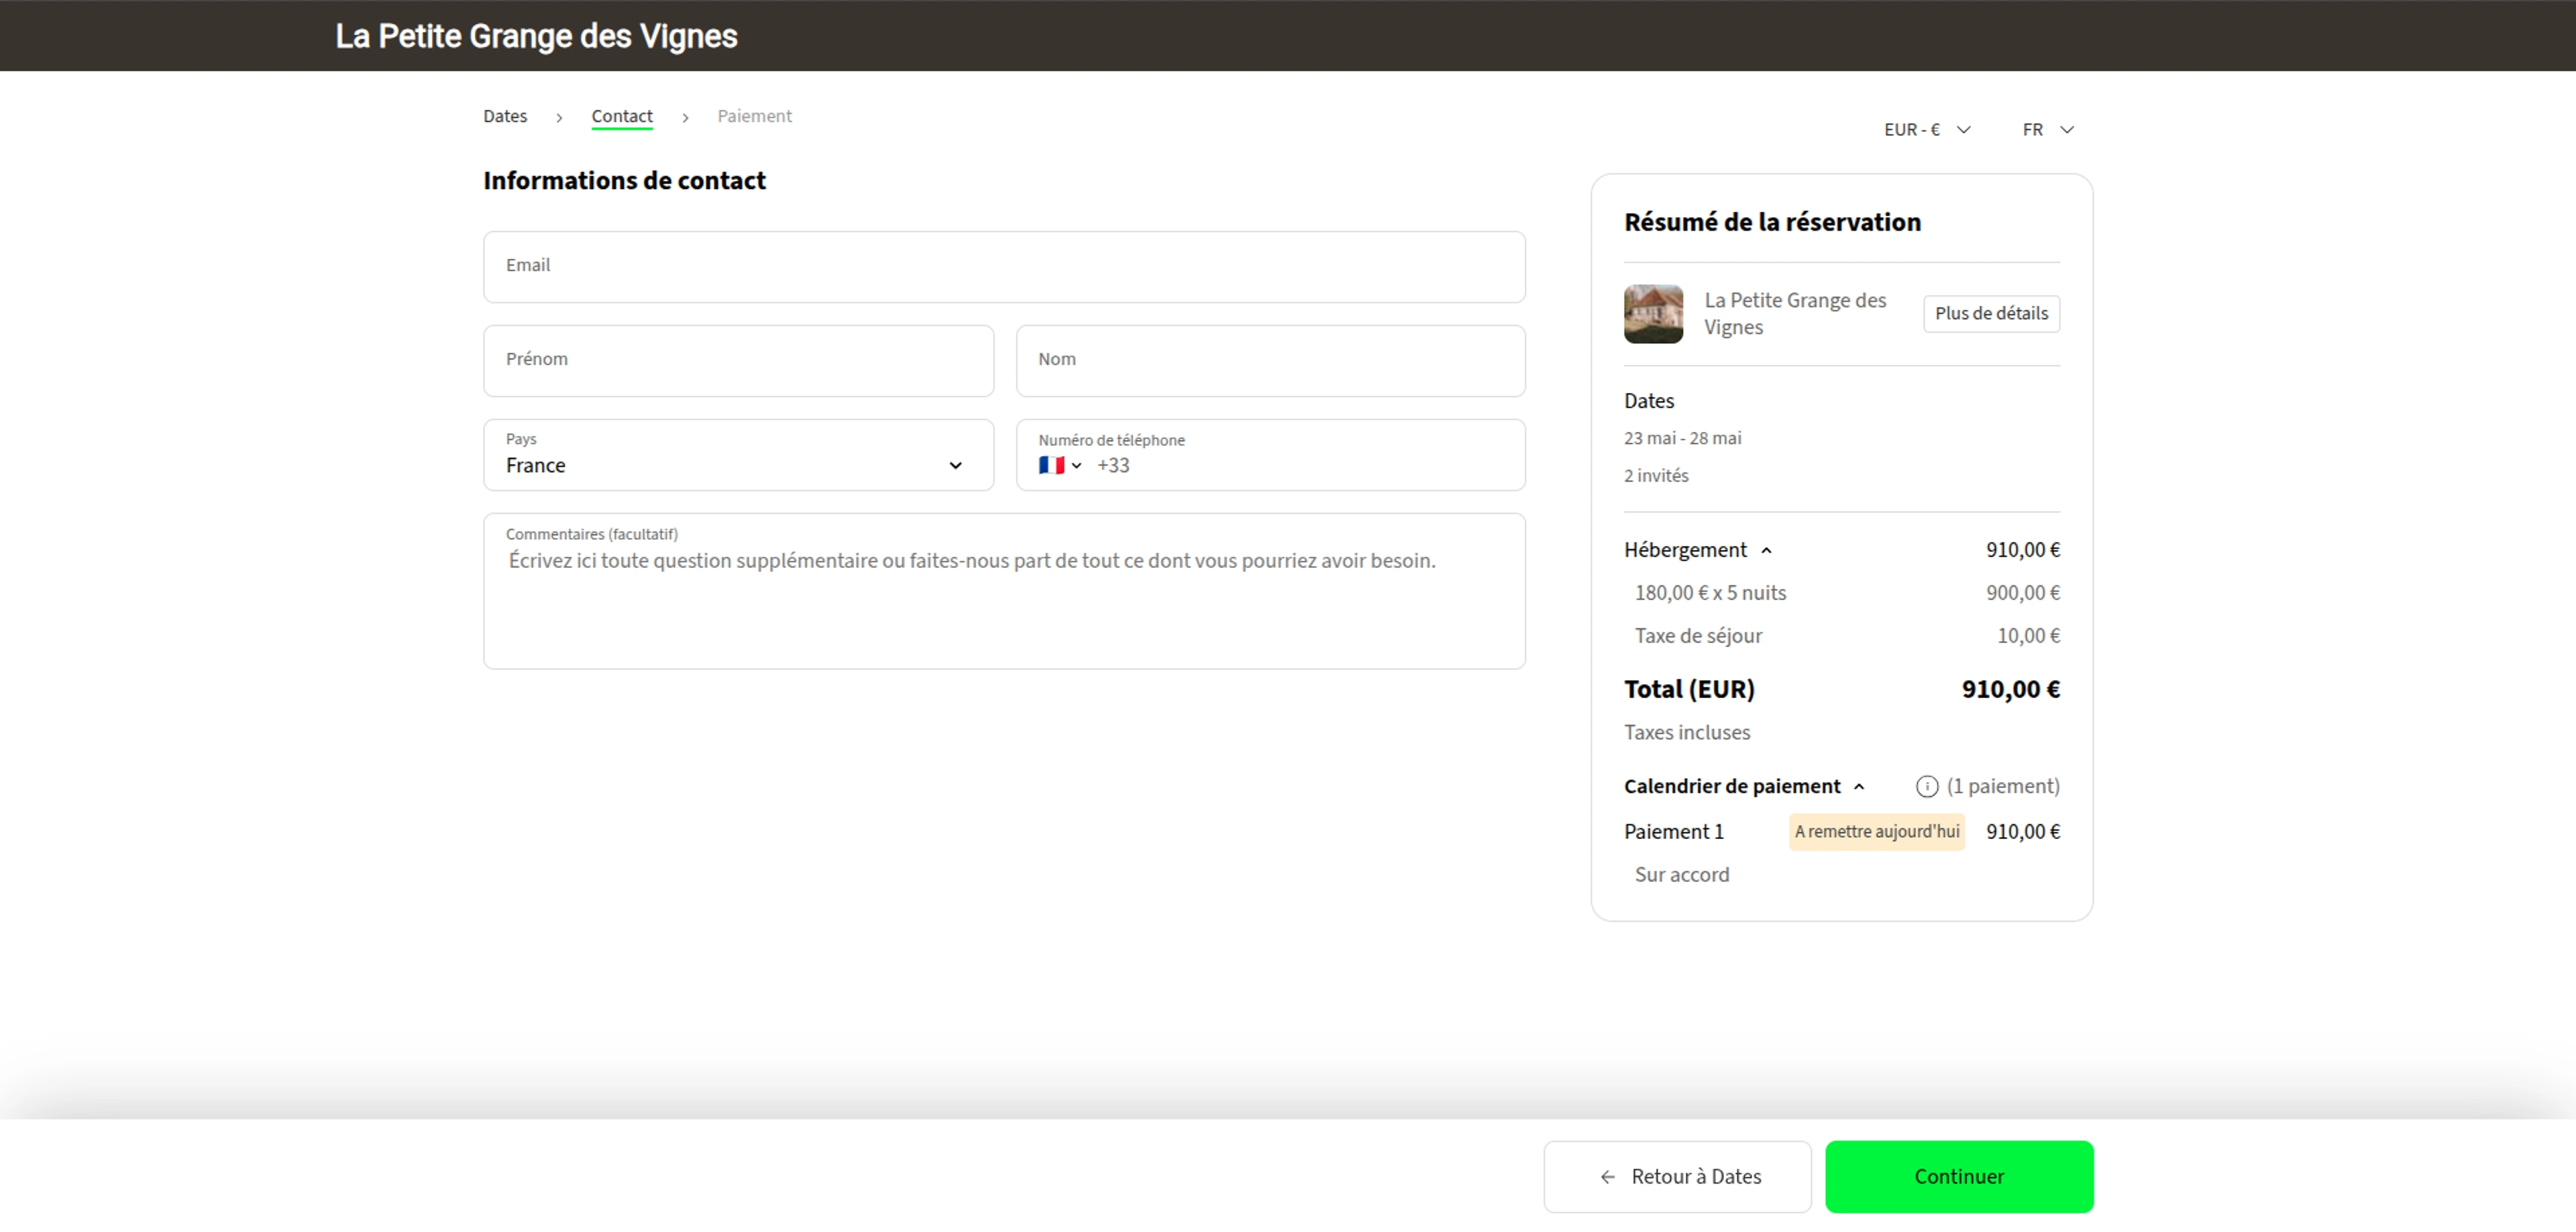The height and width of the screenshot is (1232, 2576).
Task: Click the info icon next to (1 paiement)
Action: (1927, 786)
